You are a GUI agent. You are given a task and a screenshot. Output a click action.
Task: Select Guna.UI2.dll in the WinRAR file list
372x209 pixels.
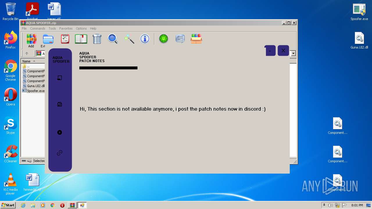(33, 86)
